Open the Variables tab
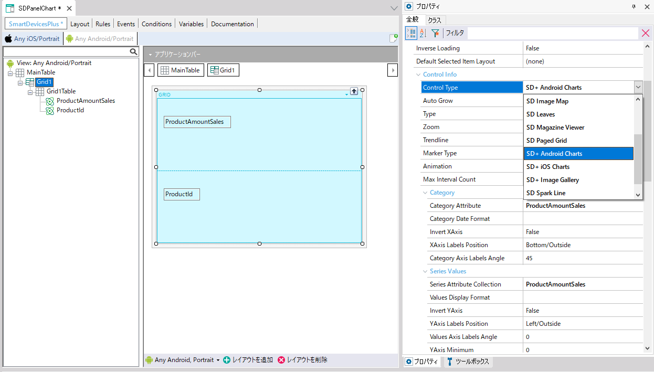654x372 pixels. (191, 24)
